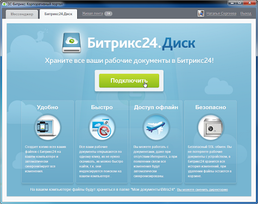The width and height of the screenshot is (258, 204).
Task: Maximize the 1С-Битрикс window
Action: 240,3
